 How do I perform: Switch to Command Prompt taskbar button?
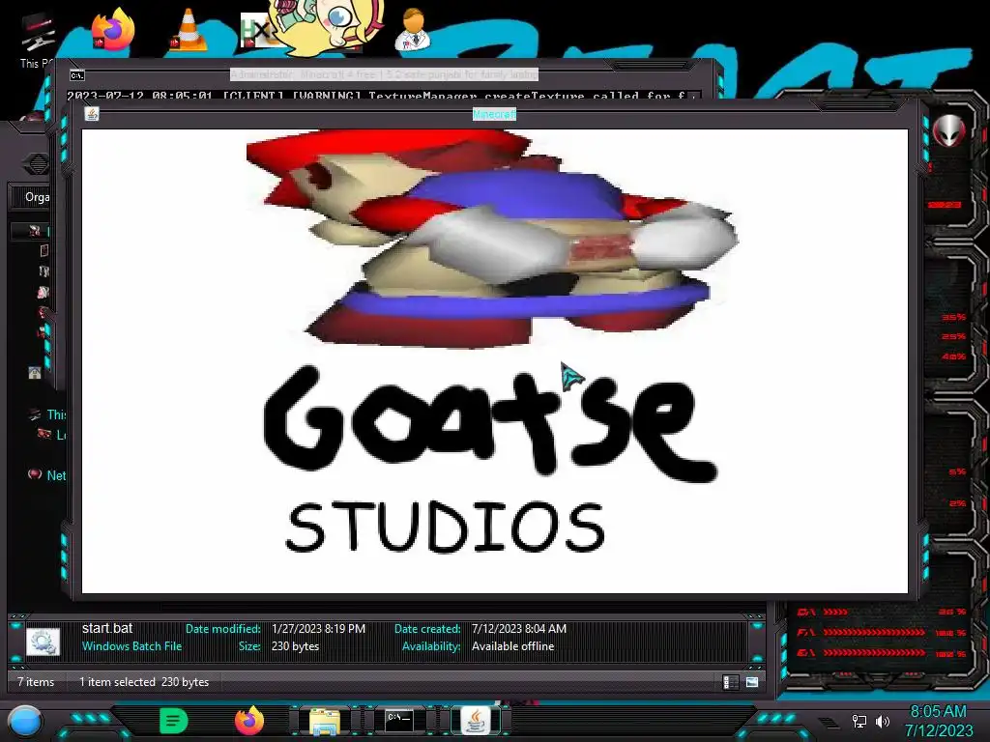pyautogui.click(x=399, y=720)
